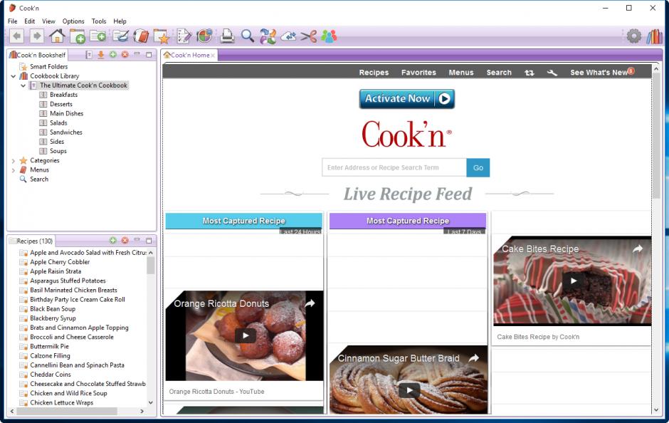669x423 pixels.
Task: Close the Cook'n Home tab
Action: (x=213, y=56)
